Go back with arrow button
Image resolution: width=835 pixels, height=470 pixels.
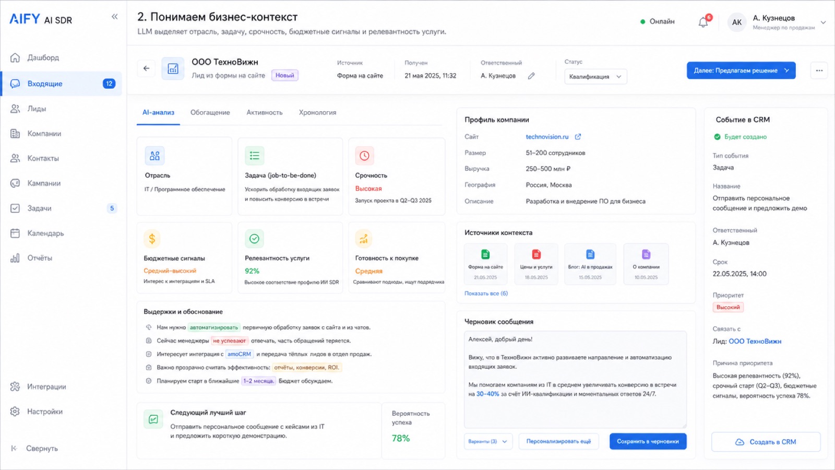coord(146,68)
